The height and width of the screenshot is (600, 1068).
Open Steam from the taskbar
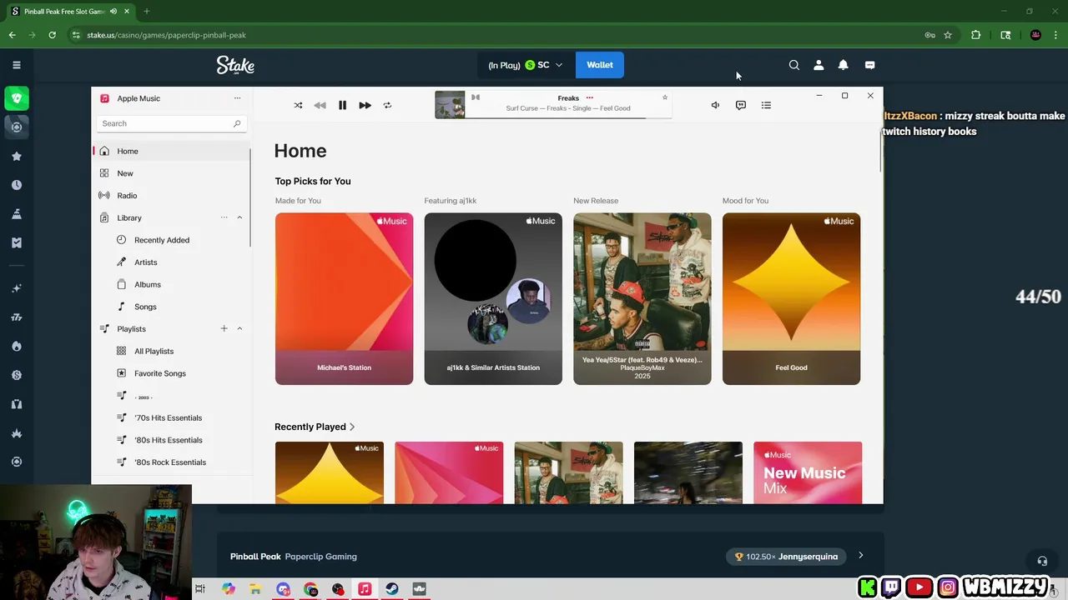coord(391,589)
